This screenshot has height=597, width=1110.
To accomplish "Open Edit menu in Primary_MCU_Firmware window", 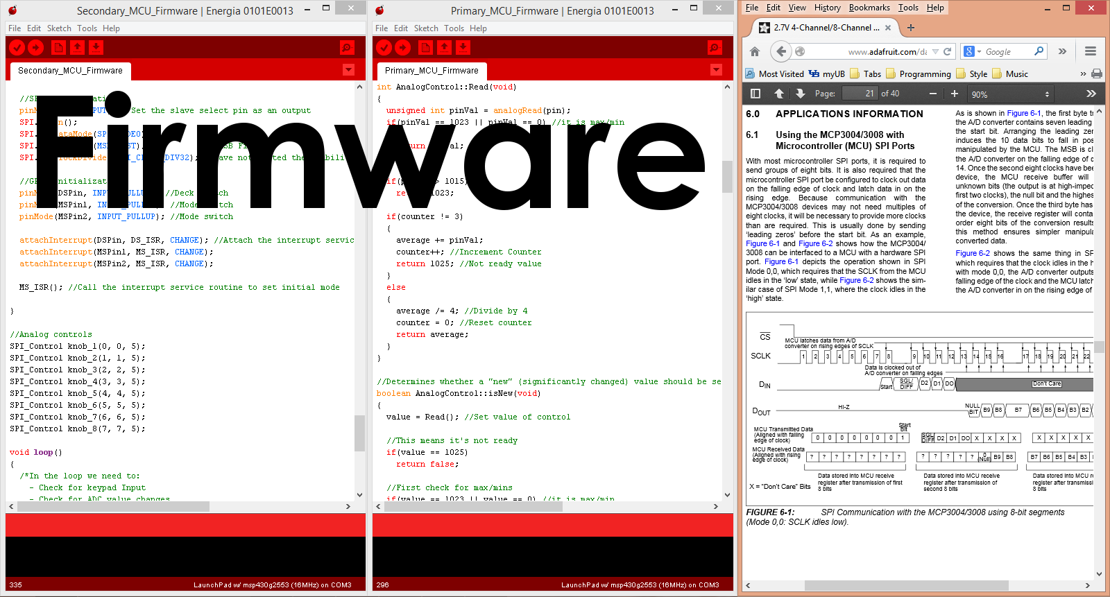I will [x=401, y=28].
